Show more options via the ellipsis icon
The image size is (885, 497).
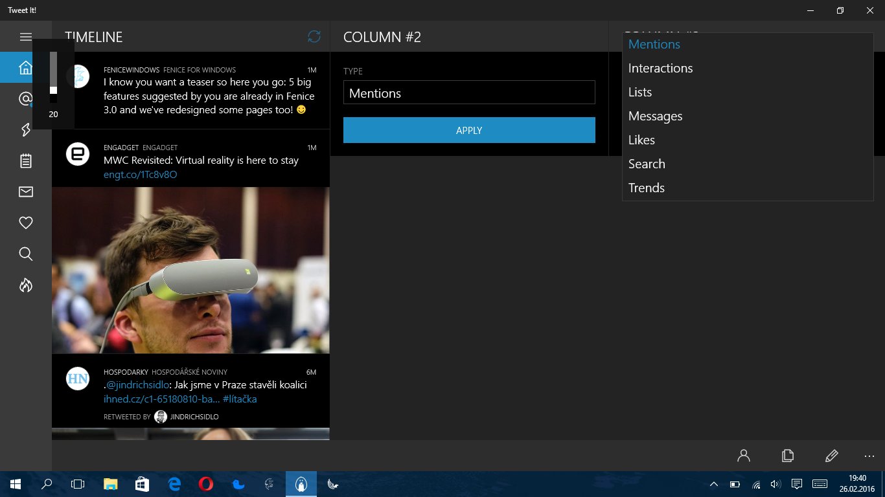tap(869, 456)
